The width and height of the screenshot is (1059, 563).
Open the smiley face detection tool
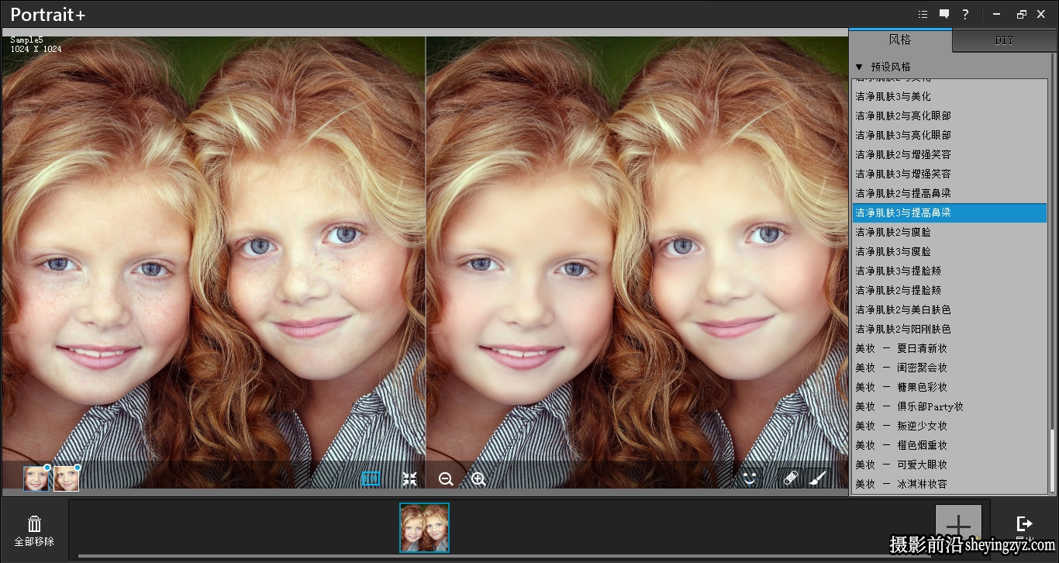tap(749, 478)
